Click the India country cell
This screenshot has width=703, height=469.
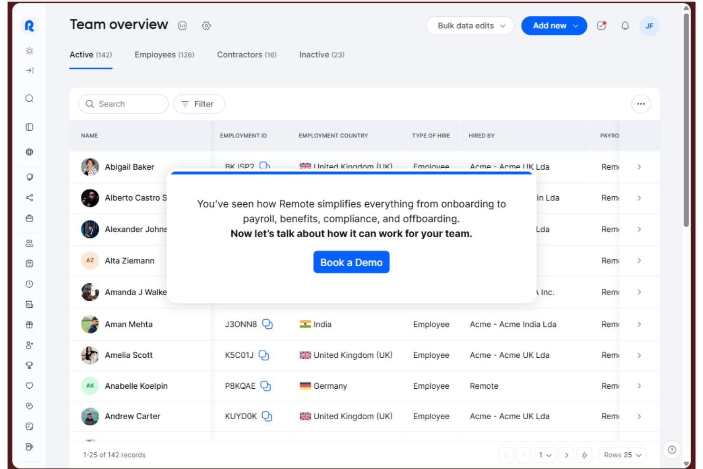(x=315, y=324)
